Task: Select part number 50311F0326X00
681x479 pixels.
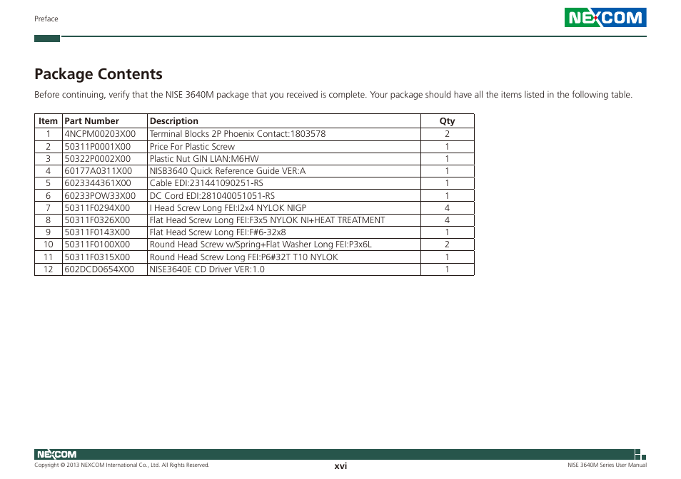Action: (97, 220)
